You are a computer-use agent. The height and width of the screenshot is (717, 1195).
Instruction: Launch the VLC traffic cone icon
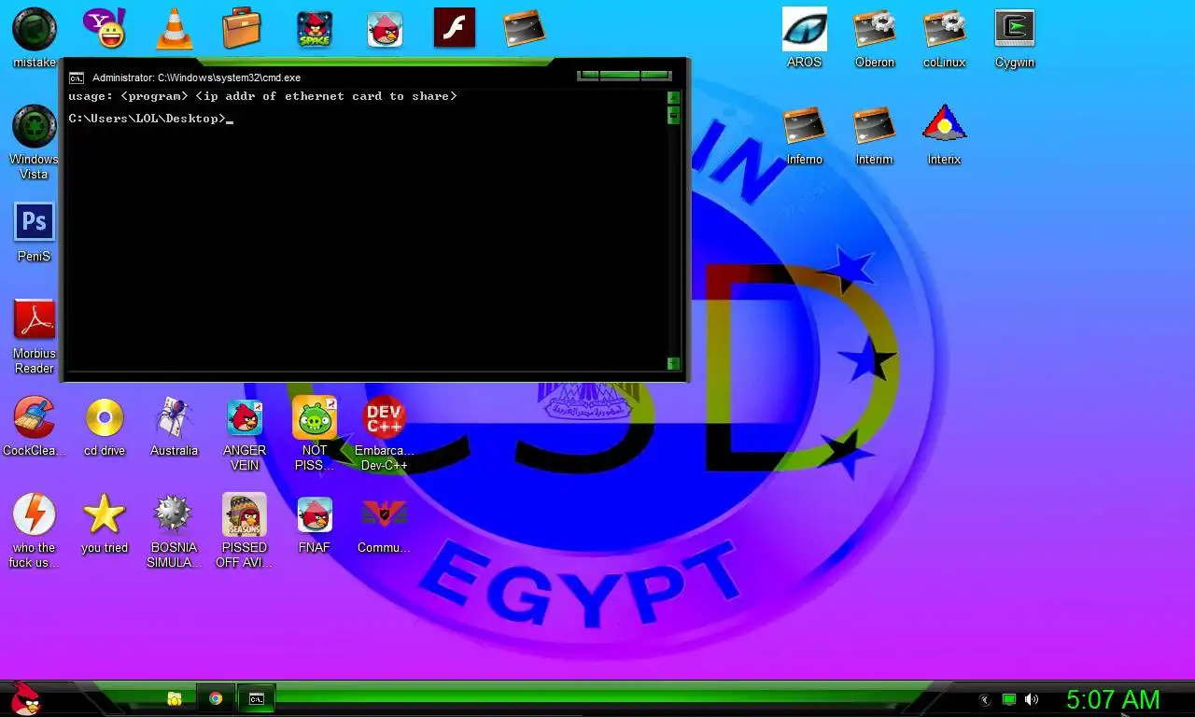click(173, 28)
